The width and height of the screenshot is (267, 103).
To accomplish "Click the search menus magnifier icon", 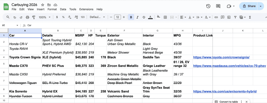I will pyautogui.click(x=8, y=17).
